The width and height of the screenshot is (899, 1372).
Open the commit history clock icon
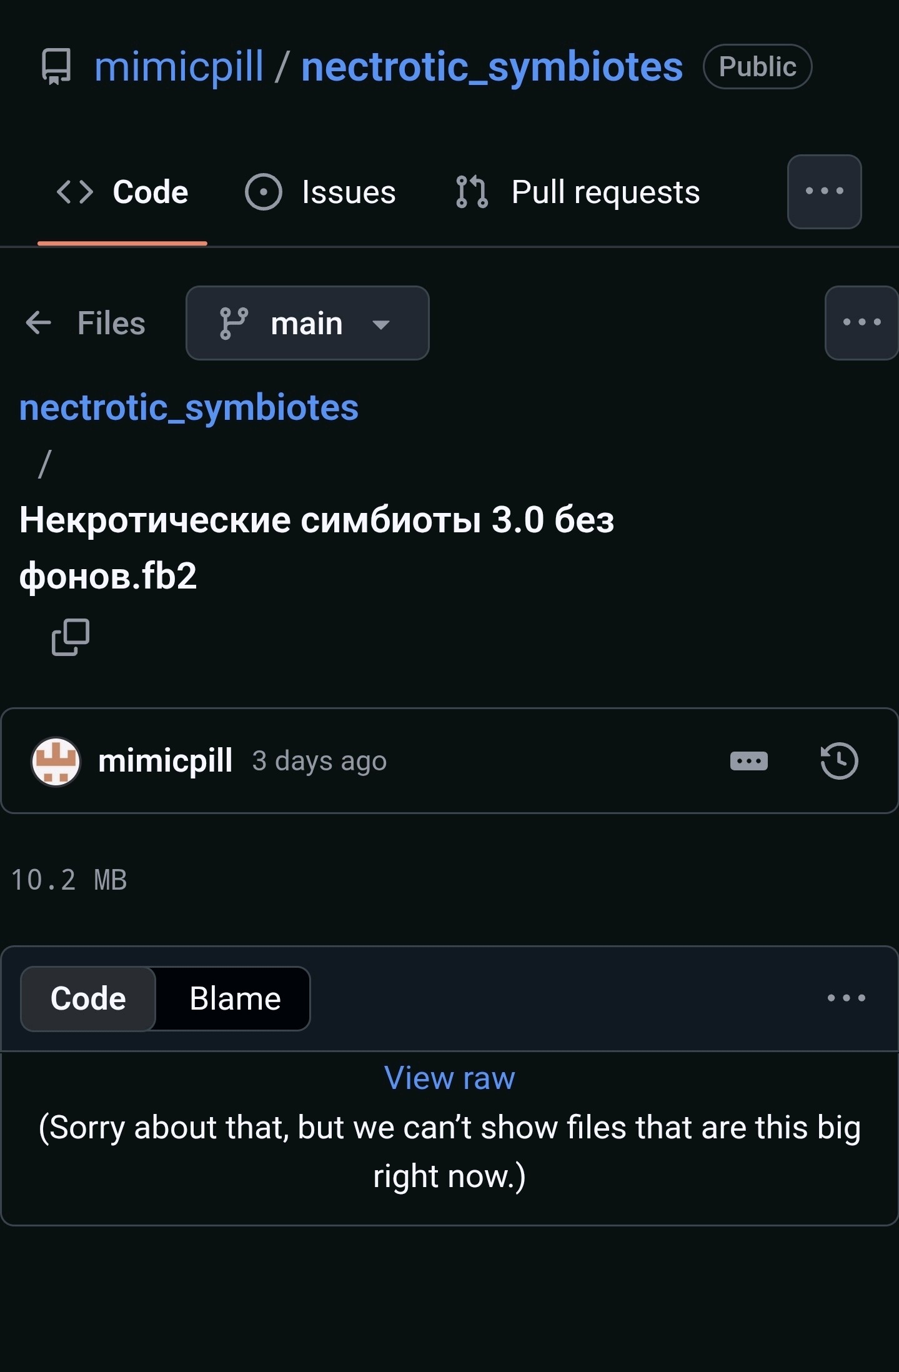(x=839, y=760)
